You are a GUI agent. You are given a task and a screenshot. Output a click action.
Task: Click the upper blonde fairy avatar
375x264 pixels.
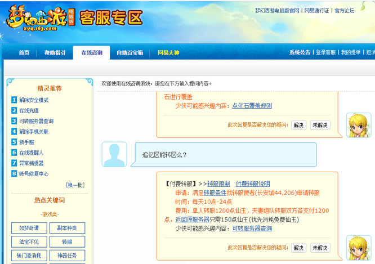click(359, 125)
